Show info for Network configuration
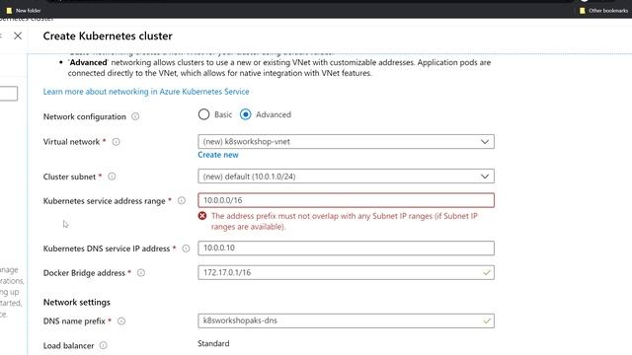This screenshot has height=355, width=632. click(135, 116)
